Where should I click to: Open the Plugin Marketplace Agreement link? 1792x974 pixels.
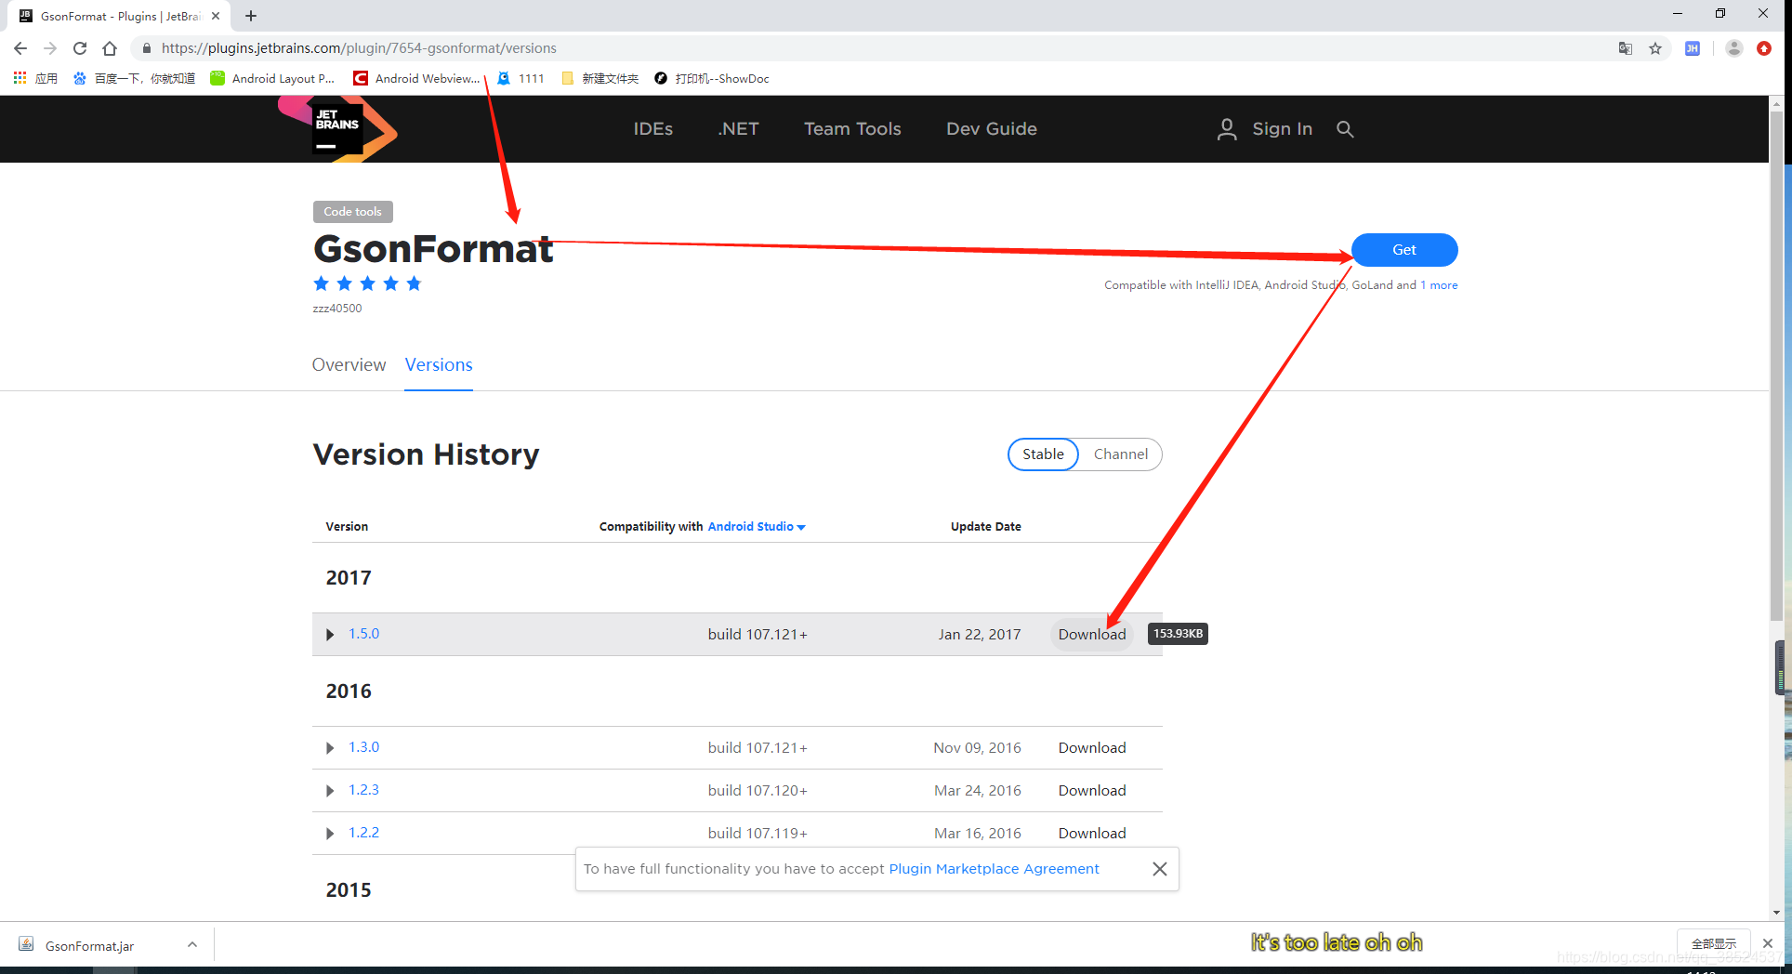point(994,869)
